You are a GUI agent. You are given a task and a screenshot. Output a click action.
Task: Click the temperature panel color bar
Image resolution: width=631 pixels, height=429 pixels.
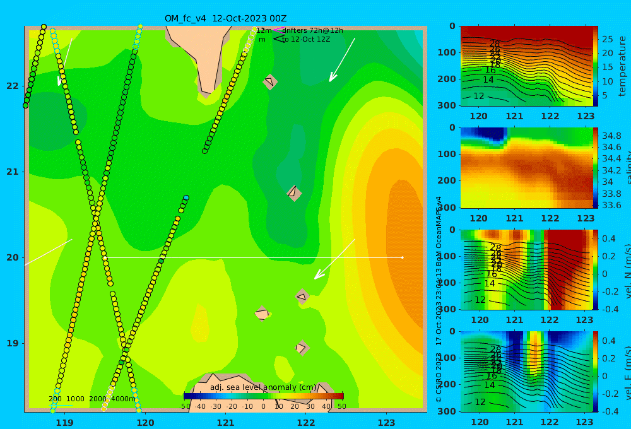coord(596,66)
